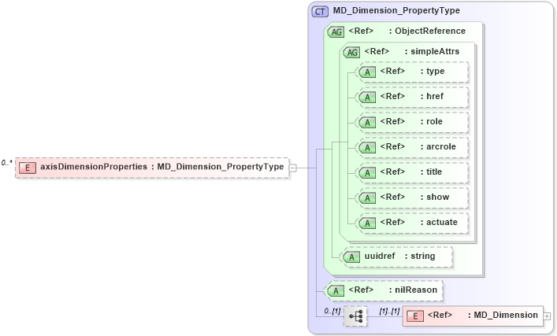This screenshot has width=557, height=336.
Task: Click the AG icon beside simpleAttrs
Action: [x=351, y=53]
